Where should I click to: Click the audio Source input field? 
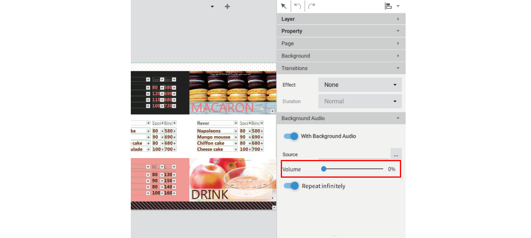[x=353, y=155]
